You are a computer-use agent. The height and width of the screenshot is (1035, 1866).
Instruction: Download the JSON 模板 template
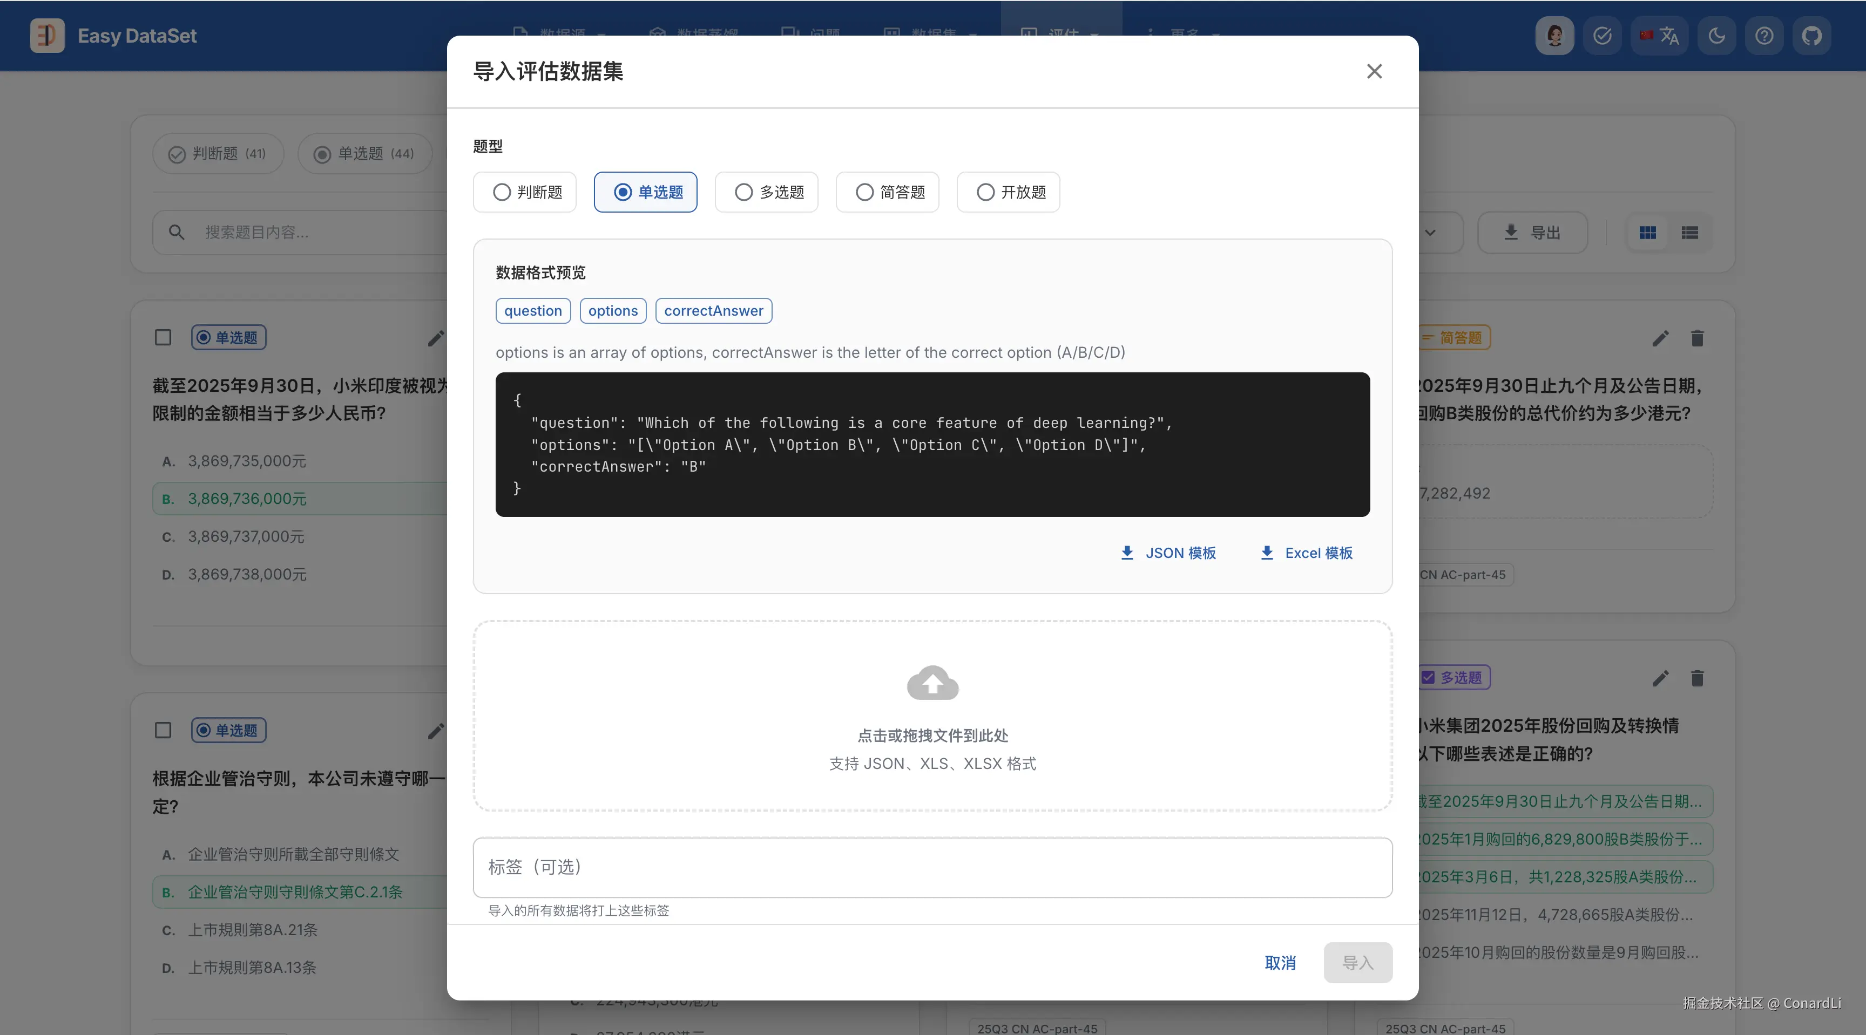pyautogui.click(x=1168, y=553)
